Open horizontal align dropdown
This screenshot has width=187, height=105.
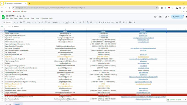pyautogui.click(x=100, y=22)
